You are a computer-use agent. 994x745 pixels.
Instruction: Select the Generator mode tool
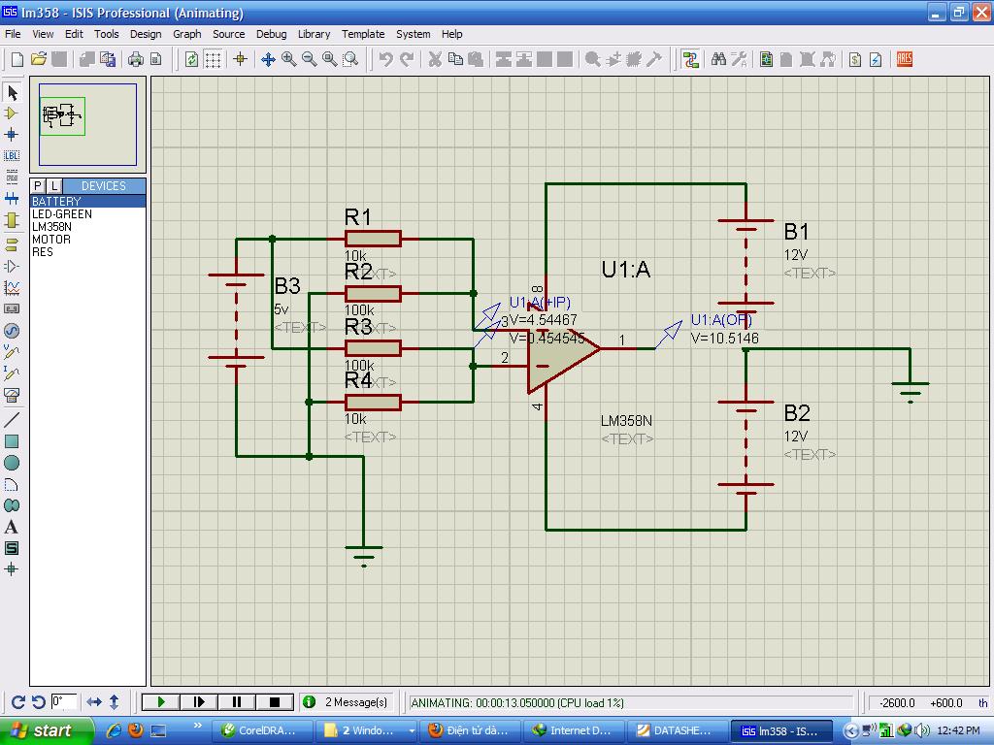13,331
